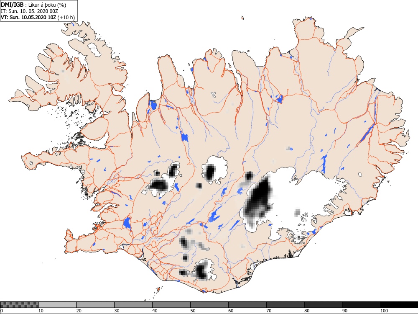The image size is (418, 314).
Task: Click the 0-10 checkered legend segment
Action: tap(19, 305)
